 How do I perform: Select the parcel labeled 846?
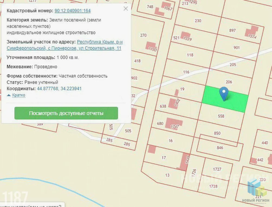click(220, 147)
